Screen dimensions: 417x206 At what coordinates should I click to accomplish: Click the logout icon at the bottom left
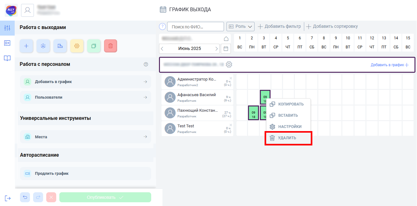click(8, 198)
